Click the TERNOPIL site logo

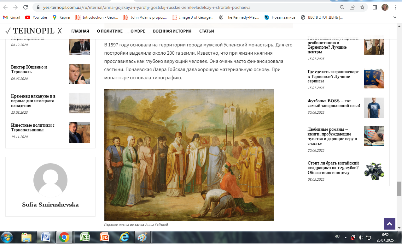pyautogui.click(x=34, y=31)
